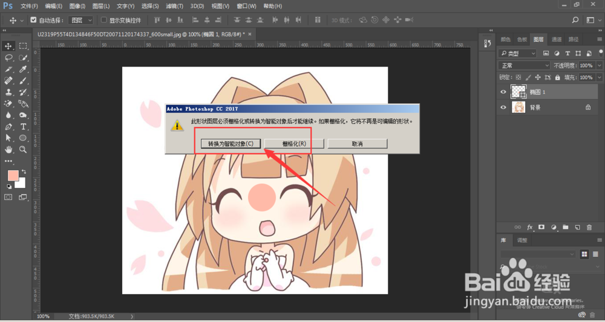Viewport: 605px width, 322px height.
Task: Select the Move tool in the toolbox
Action: pyautogui.click(x=8, y=47)
